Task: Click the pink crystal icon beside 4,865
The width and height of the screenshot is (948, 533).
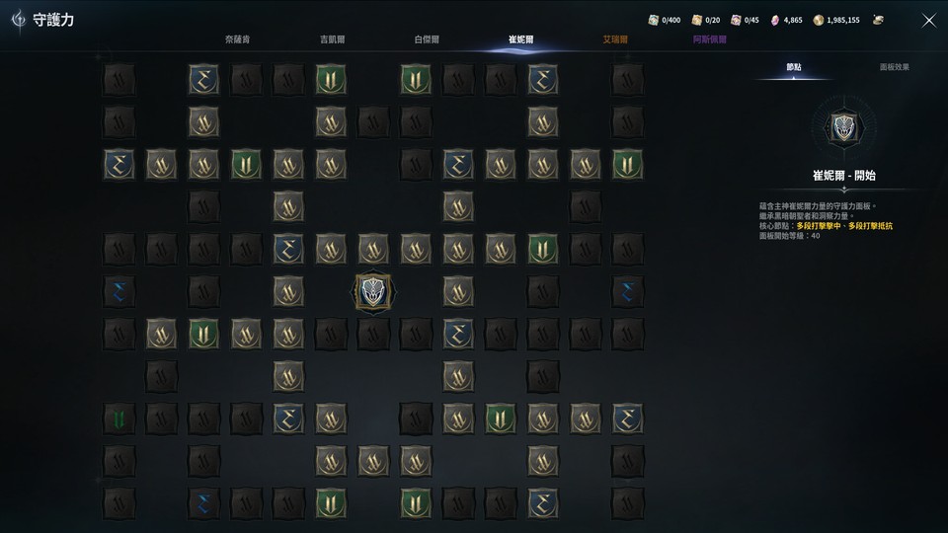Action: [x=774, y=21]
